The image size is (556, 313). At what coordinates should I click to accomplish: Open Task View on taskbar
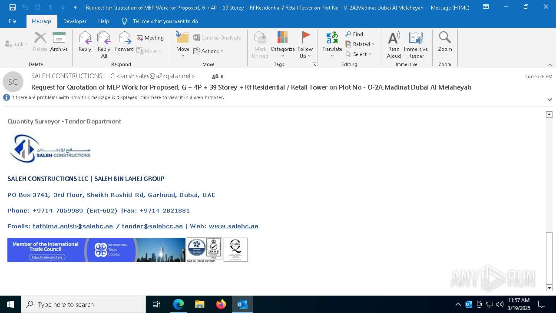(156, 304)
